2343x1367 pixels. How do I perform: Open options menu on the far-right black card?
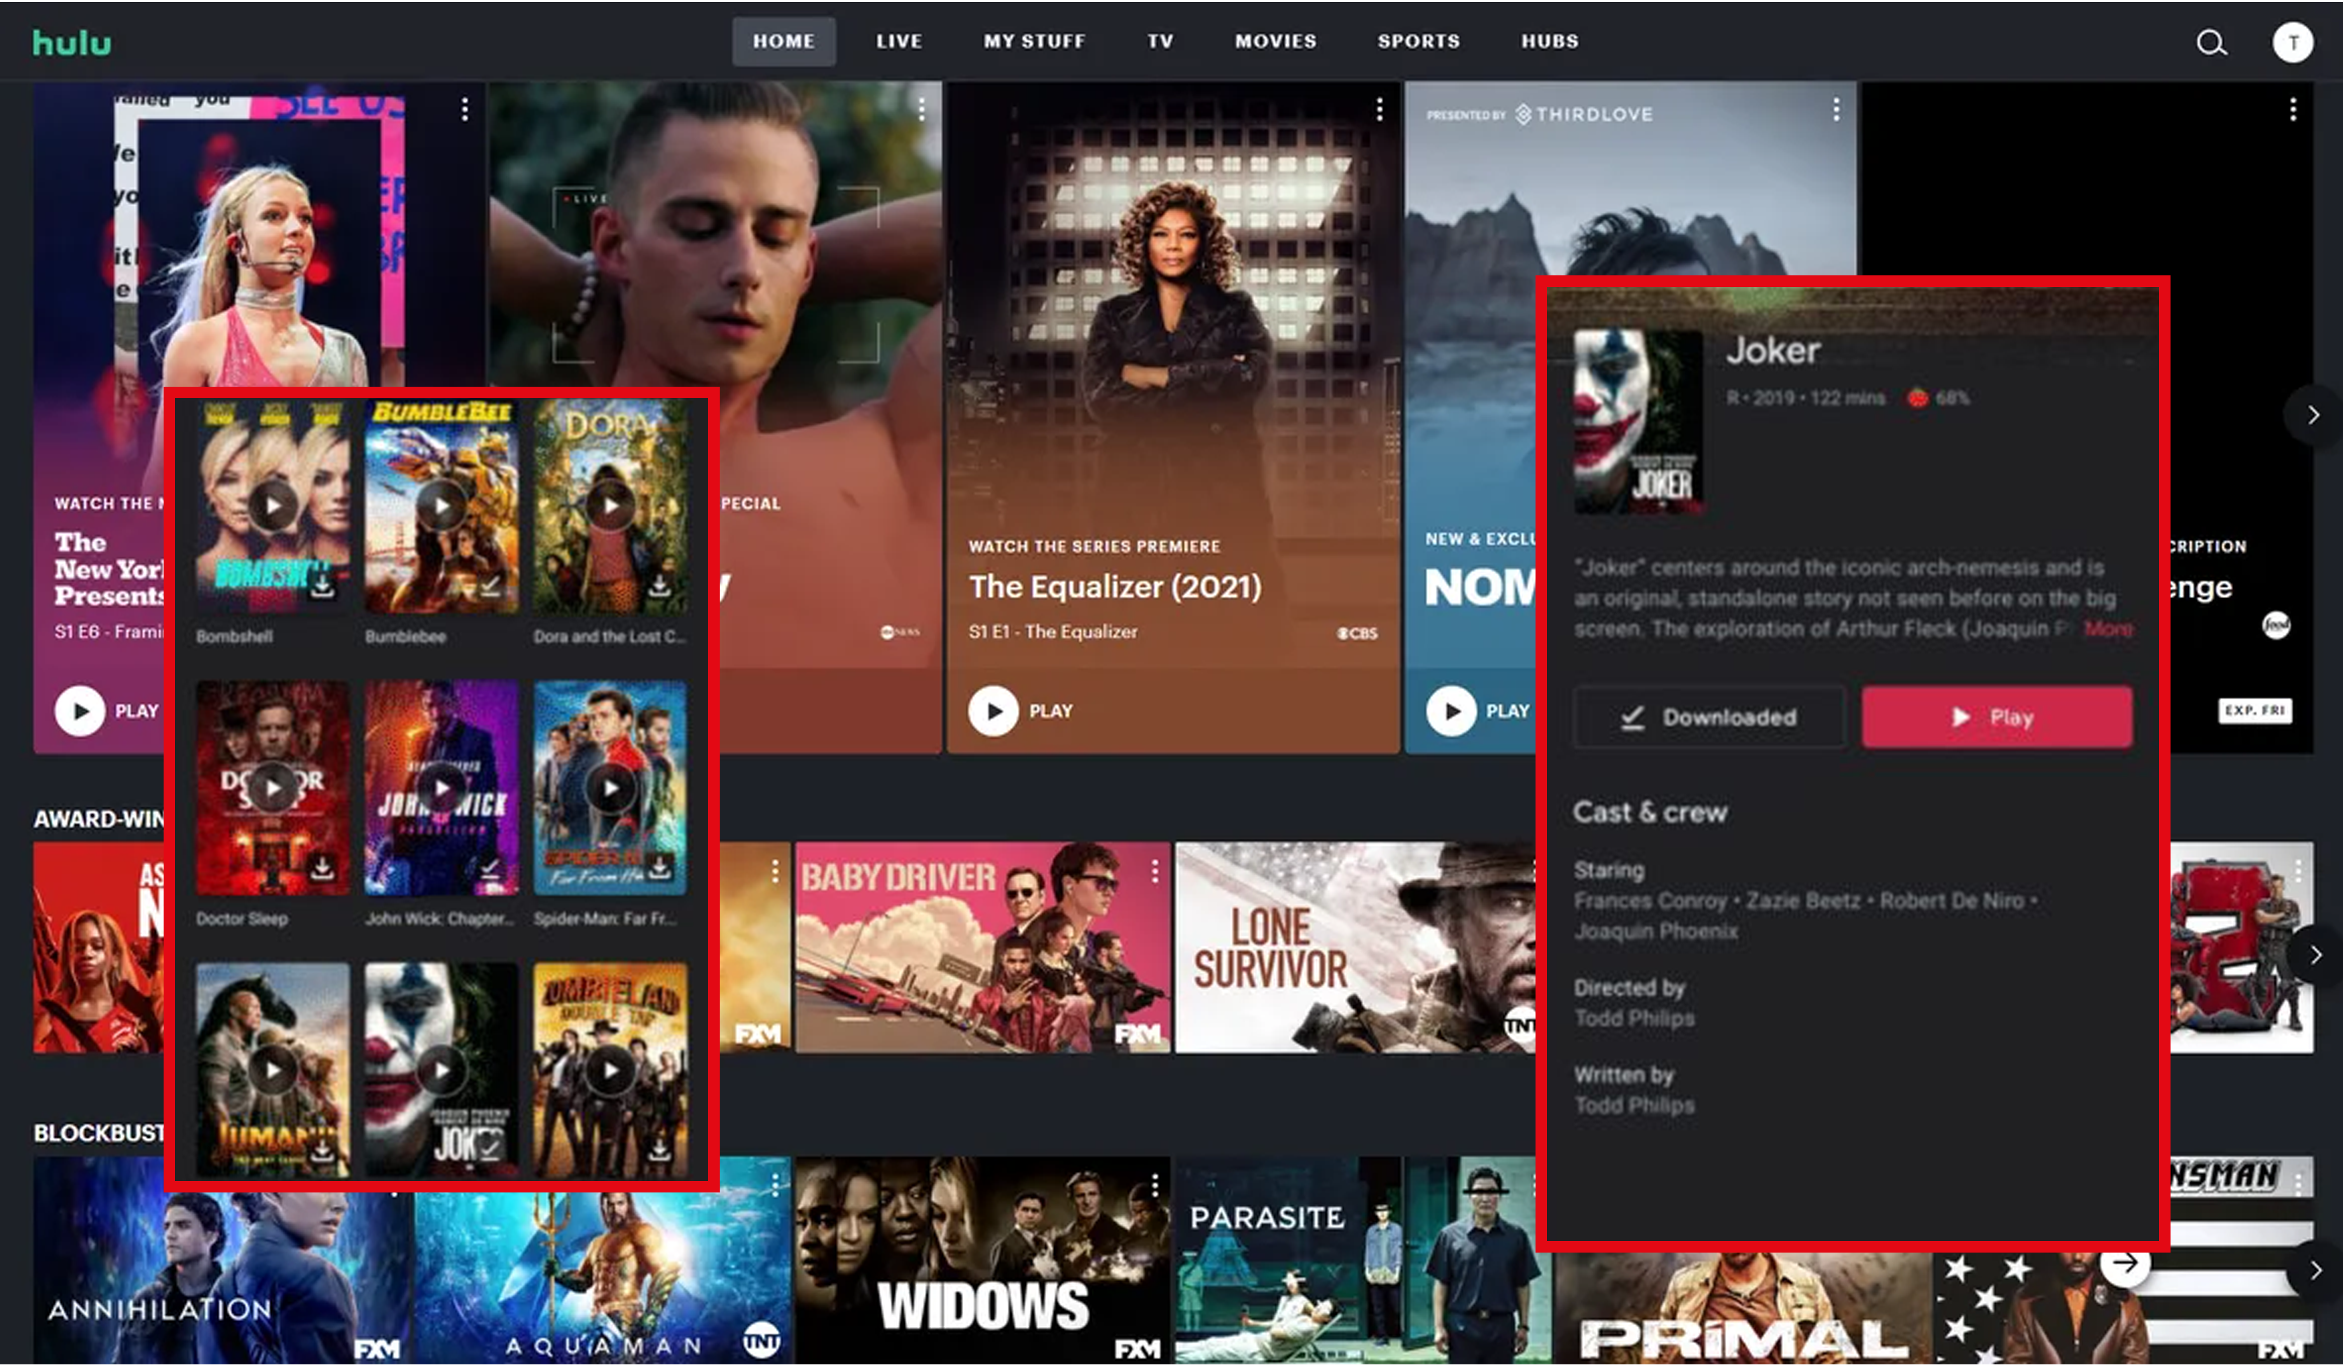tap(2292, 110)
